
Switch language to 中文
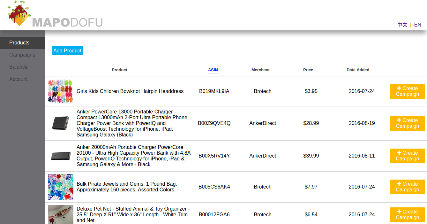(x=402, y=25)
